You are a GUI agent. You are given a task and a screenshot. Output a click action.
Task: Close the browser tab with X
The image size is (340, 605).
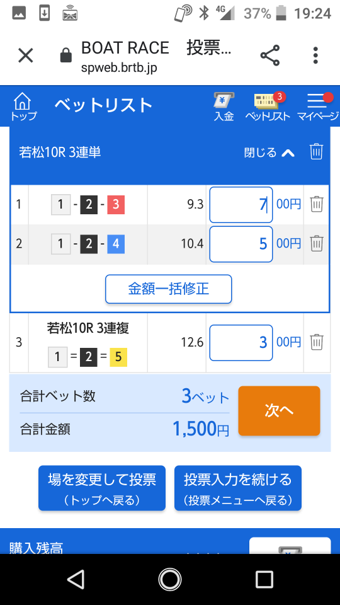coord(26,55)
